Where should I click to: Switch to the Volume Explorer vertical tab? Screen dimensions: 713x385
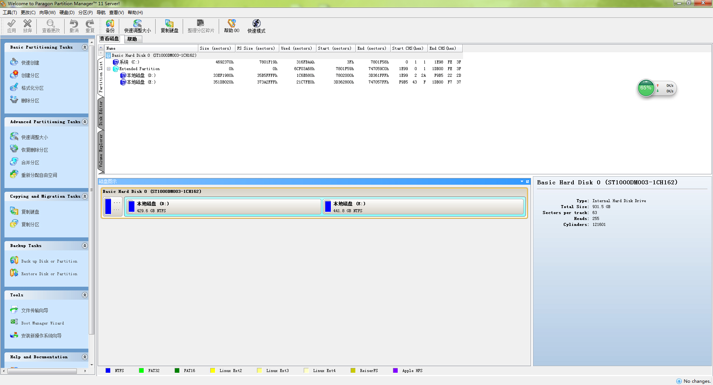[x=101, y=151]
